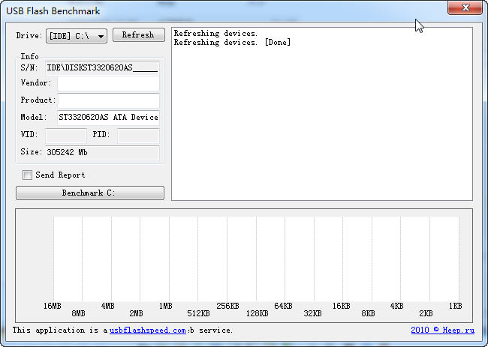Enable the Send Report checkbox
Viewport: 488px width, 347px height.
point(28,175)
